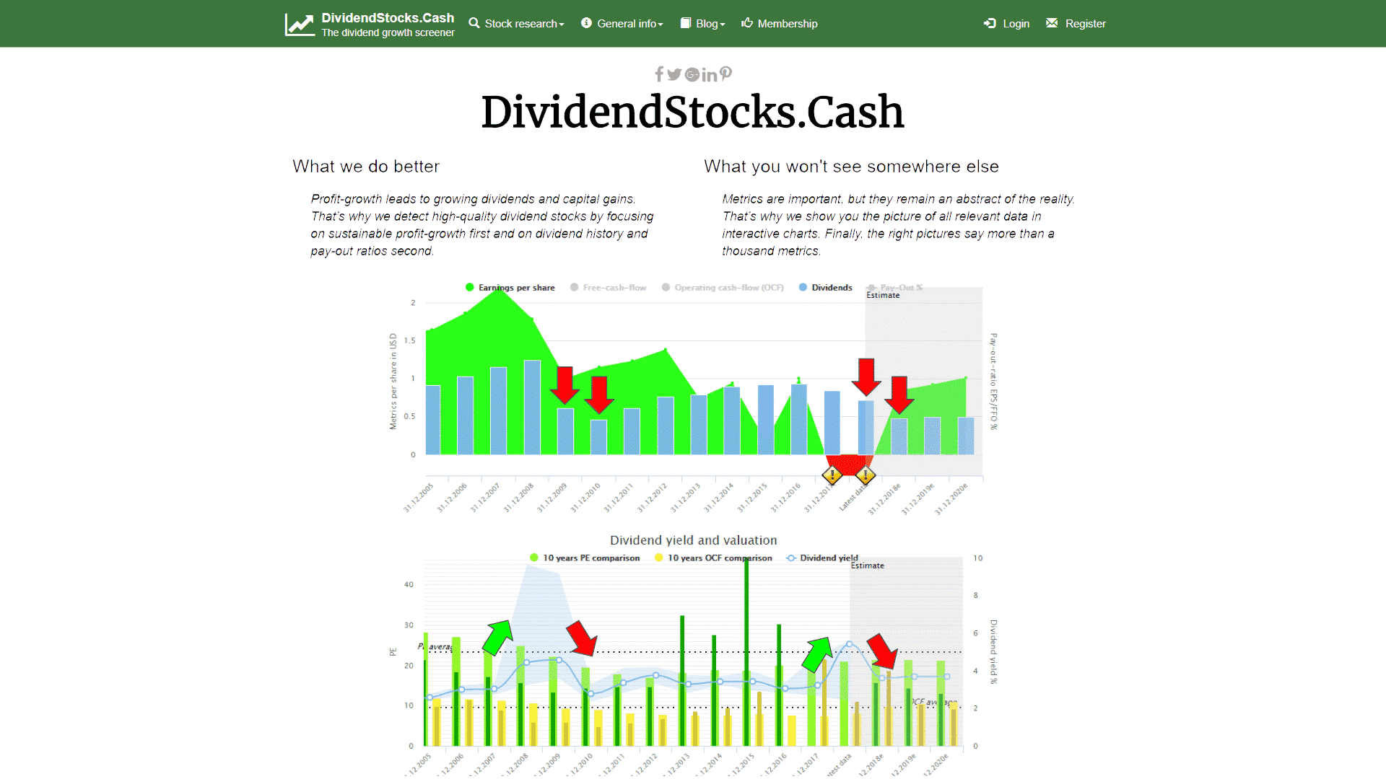Click 'The dividend growth screener' tagline

[388, 32]
